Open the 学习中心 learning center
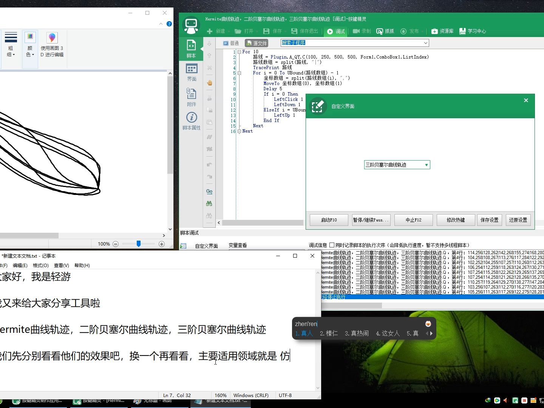544x408 pixels. (x=473, y=31)
